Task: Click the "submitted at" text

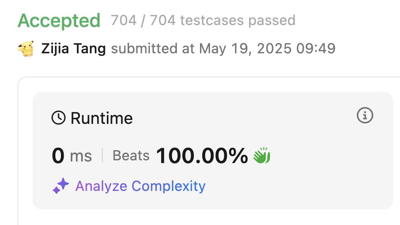Action: (x=153, y=49)
